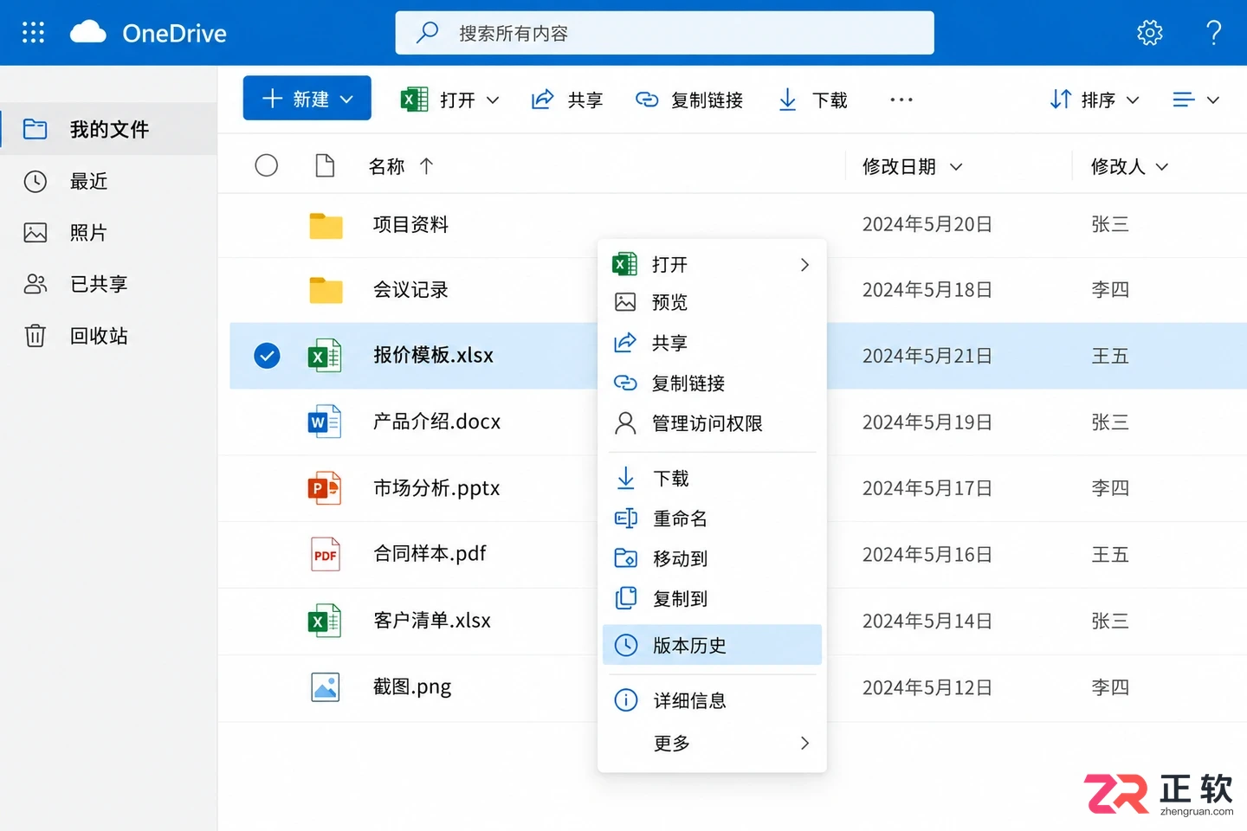Viewport: 1247px width, 831px height.
Task: Click 下载 in the top toolbar
Action: coord(812,100)
